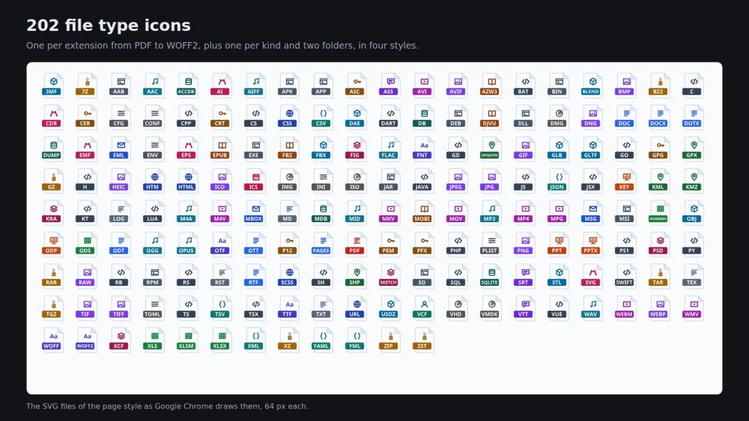This screenshot has width=749, height=421.
Task: Click the 3MF file icon
Action: click(x=53, y=85)
